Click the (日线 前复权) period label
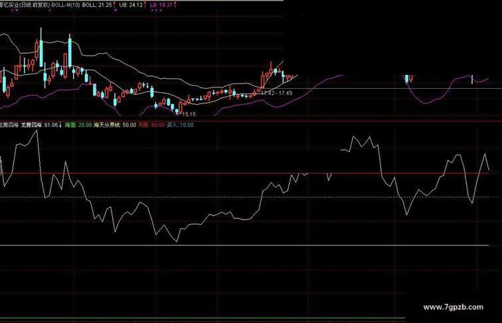 tap(35, 5)
